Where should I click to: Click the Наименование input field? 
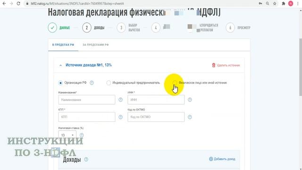tap(87, 100)
